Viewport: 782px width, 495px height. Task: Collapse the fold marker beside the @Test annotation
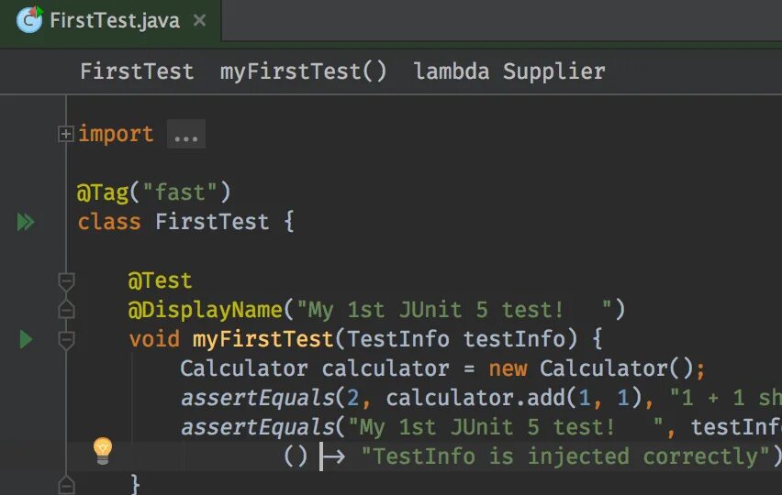pos(66,280)
